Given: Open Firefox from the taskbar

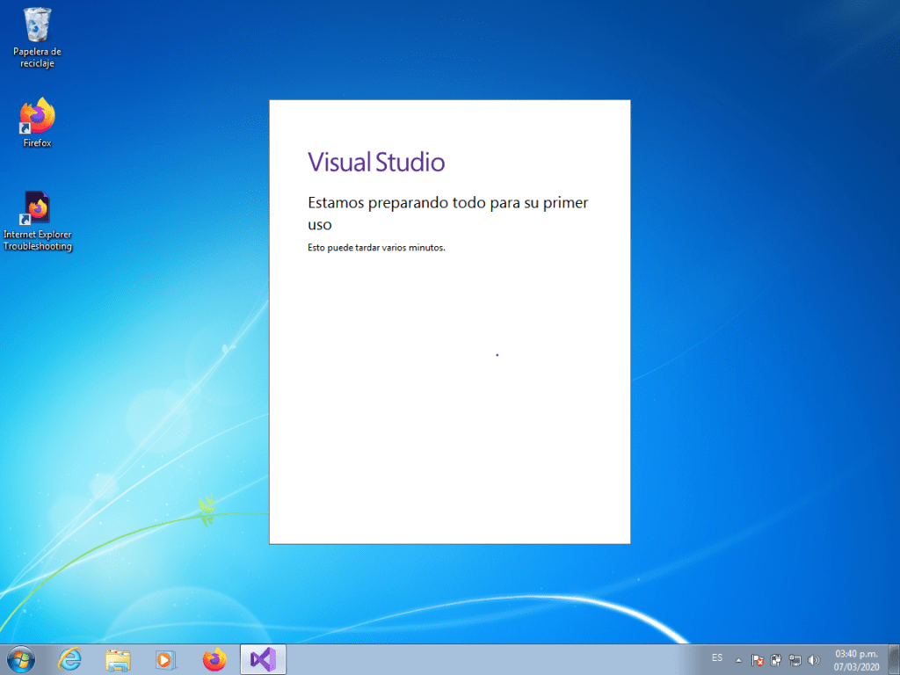Looking at the screenshot, I should (x=214, y=659).
